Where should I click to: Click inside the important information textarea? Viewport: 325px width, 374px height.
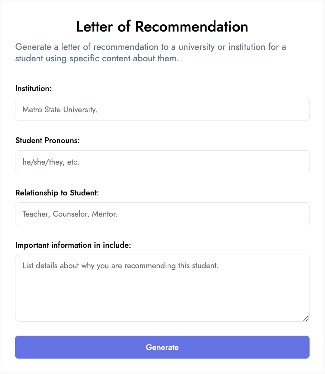click(x=162, y=288)
